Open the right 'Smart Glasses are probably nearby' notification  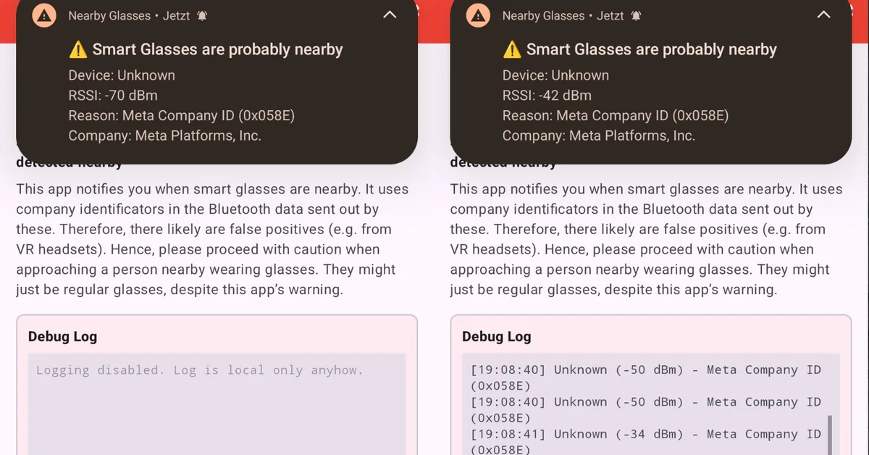point(651,49)
